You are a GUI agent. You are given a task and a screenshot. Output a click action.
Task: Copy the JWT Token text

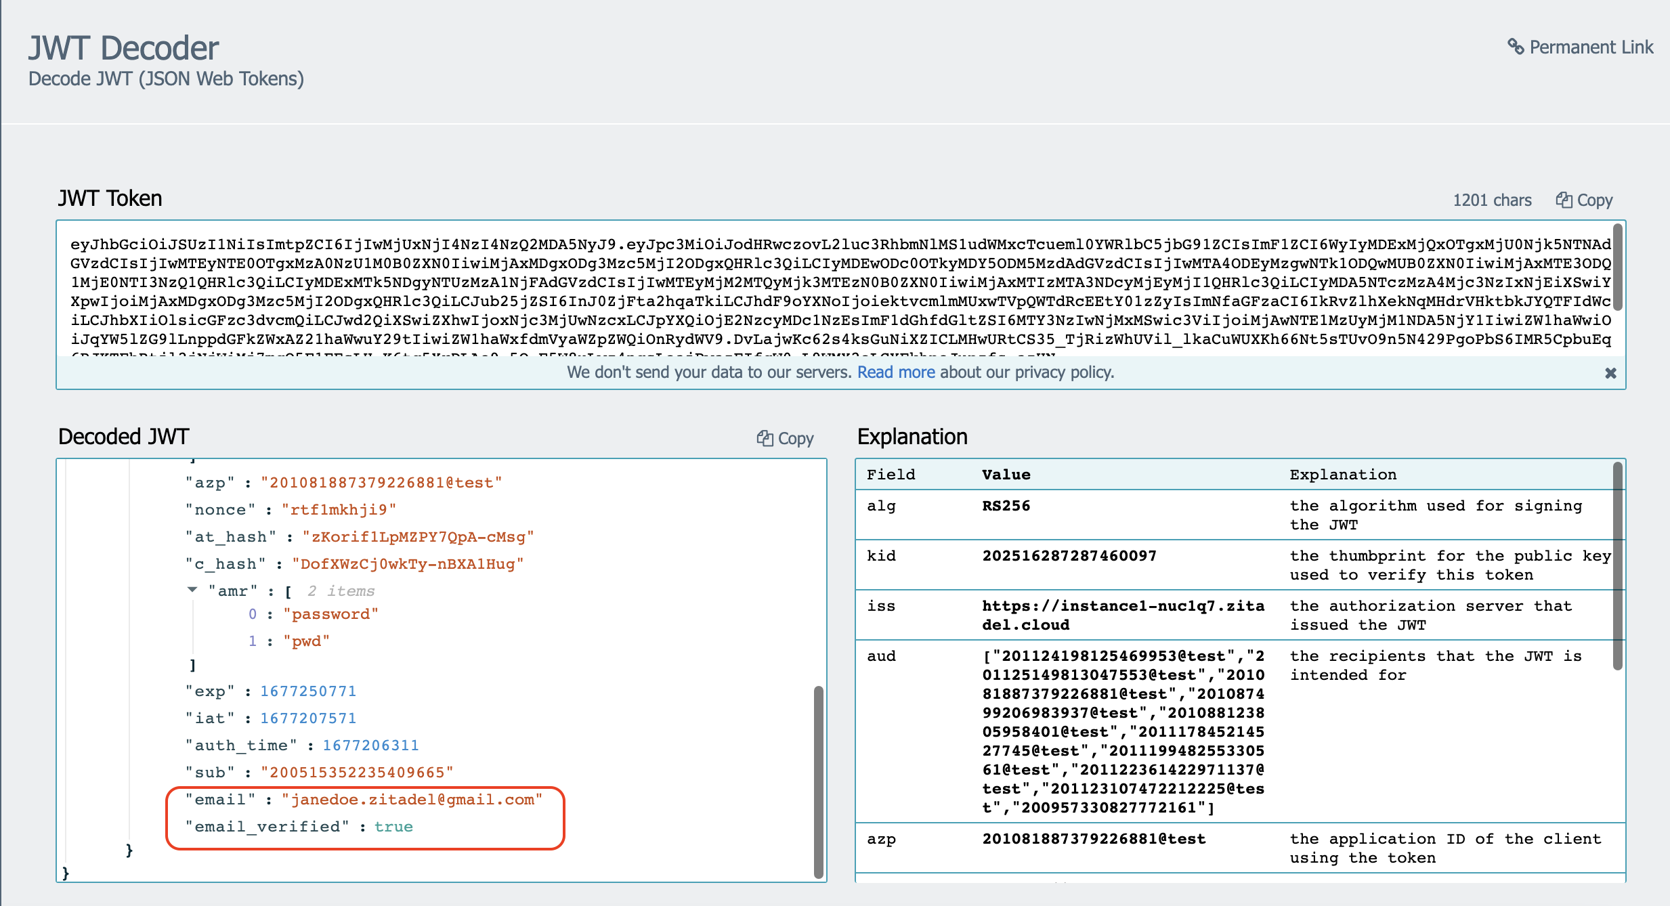[x=1584, y=200]
